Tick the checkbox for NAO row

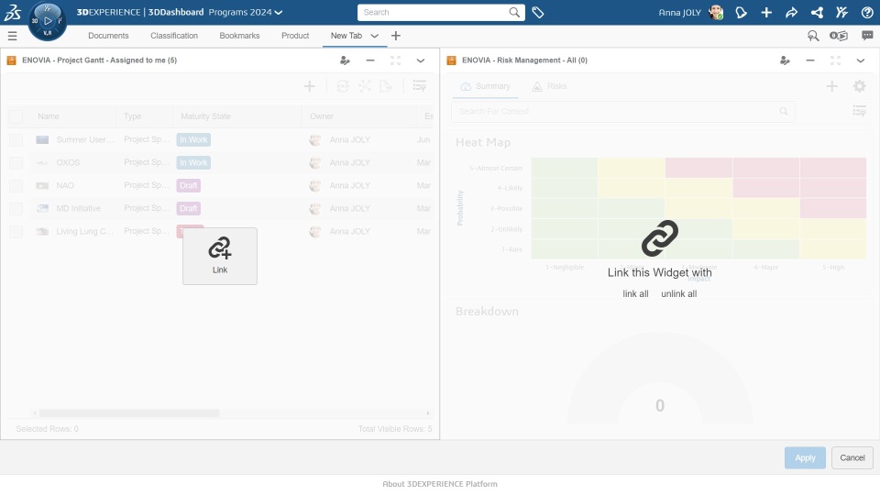pyautogui.click(x=16, y=186)
